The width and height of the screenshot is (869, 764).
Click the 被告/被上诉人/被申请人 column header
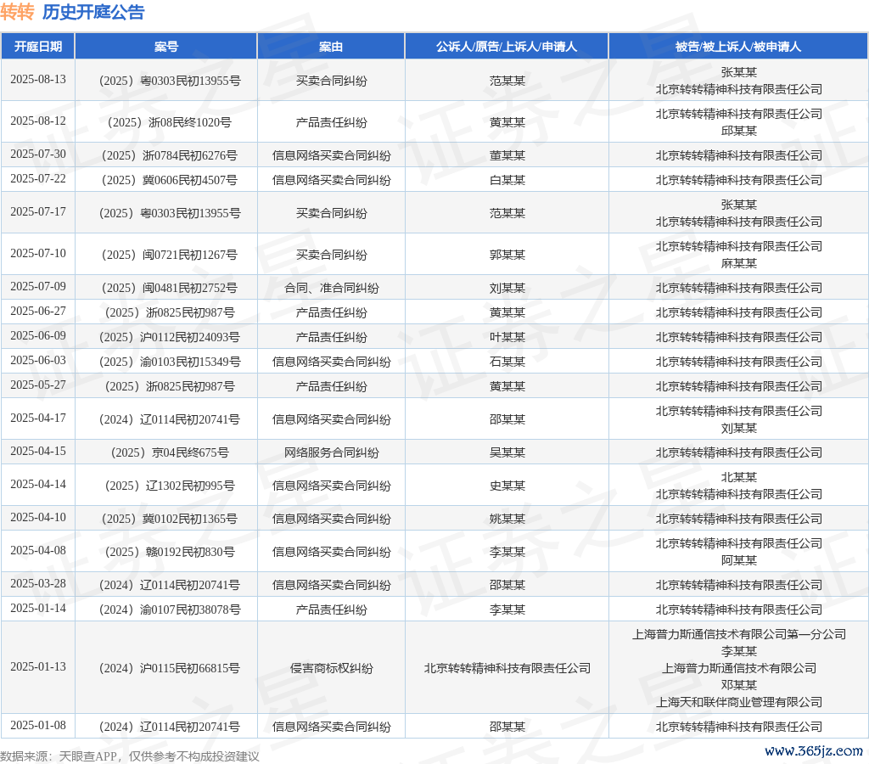(x=738, y=47)
